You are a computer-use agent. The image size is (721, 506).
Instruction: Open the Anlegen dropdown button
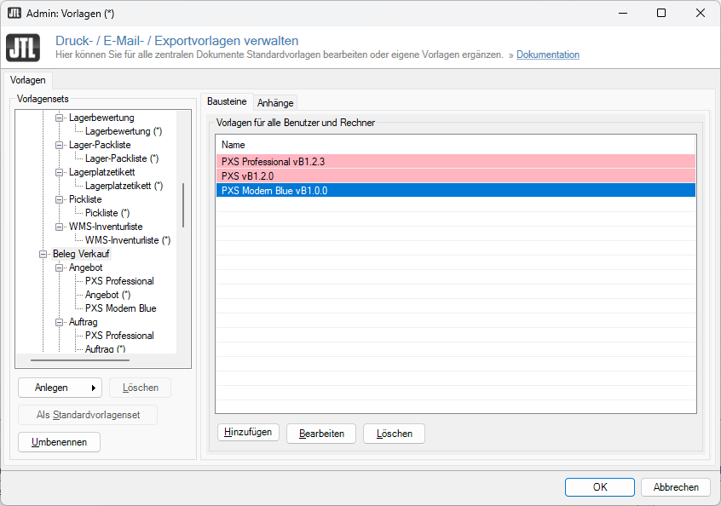(60, 388)
